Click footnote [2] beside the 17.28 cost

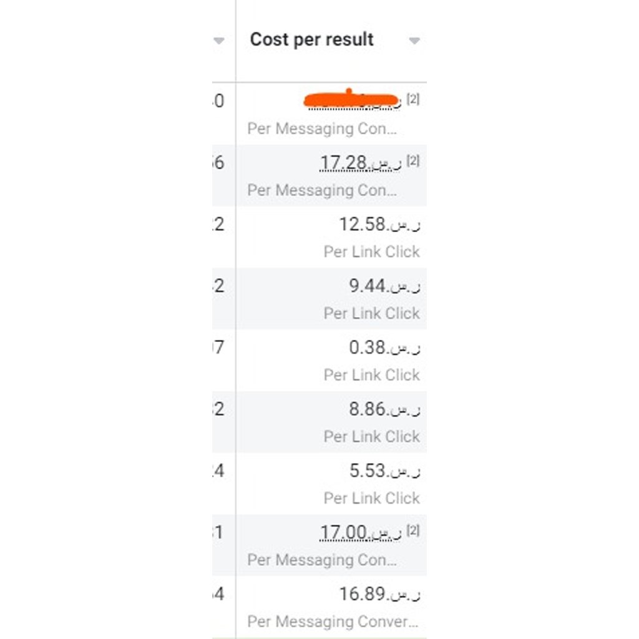(413, 160)
